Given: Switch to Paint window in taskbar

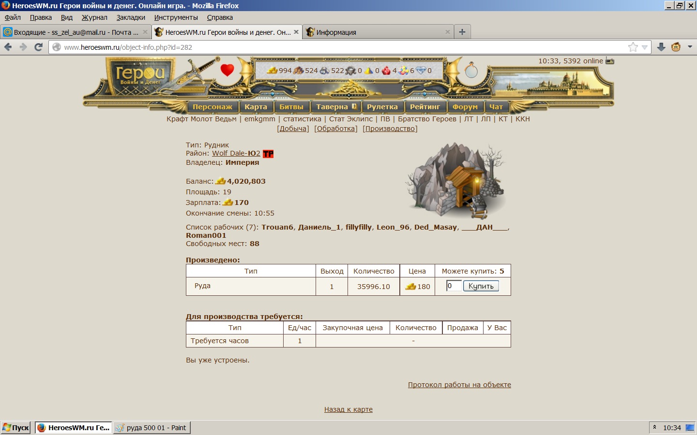Looking at the screenshot, I should [152, 427].
